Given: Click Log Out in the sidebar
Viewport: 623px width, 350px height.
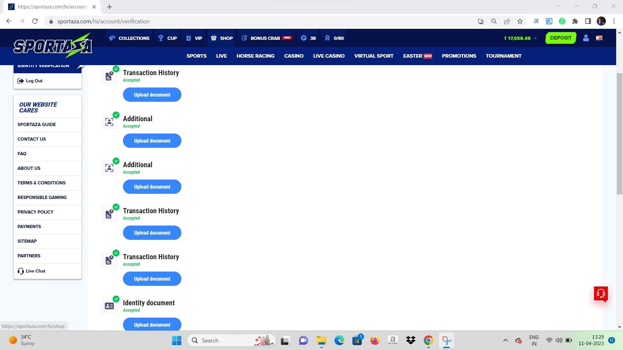Looking at the screenshot, I should pos(31,81).
